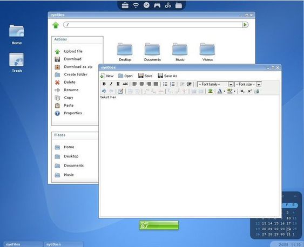The height and width of the screenshot is (247, 304).
Task: Click the superscript icon
Action: pyautogui.click(x=249, y=91)
